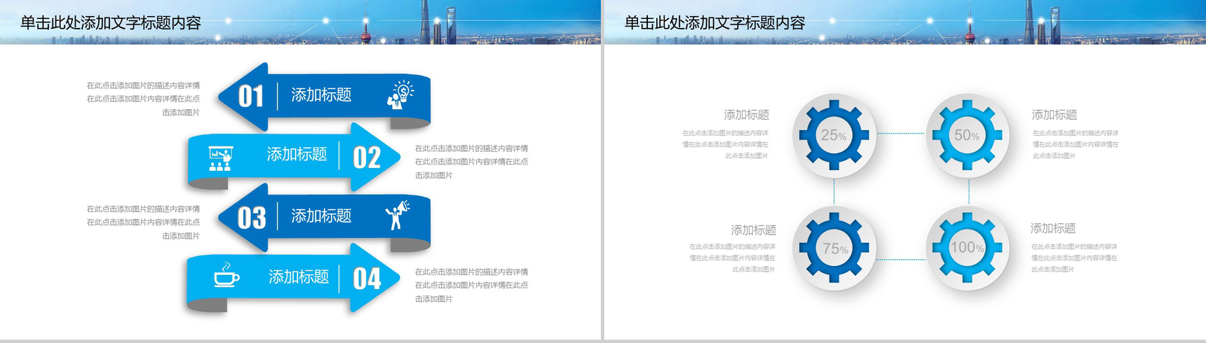Click the 添加标题 heading beside the 25% gear
This screenshot has height=343, width=1206.
coord(746,115)
